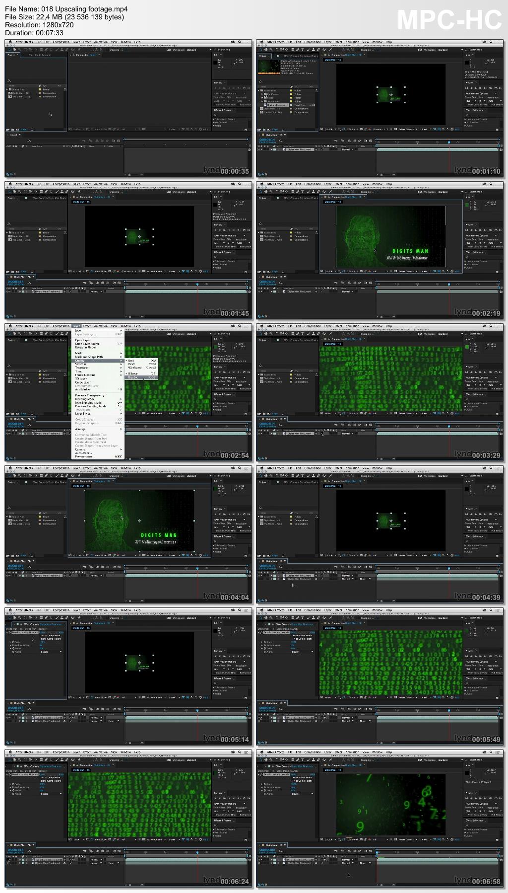Select the Hand tool in the 01:10 frame
This screenshot has width=508, height=893.
click(x=266, y=50)
